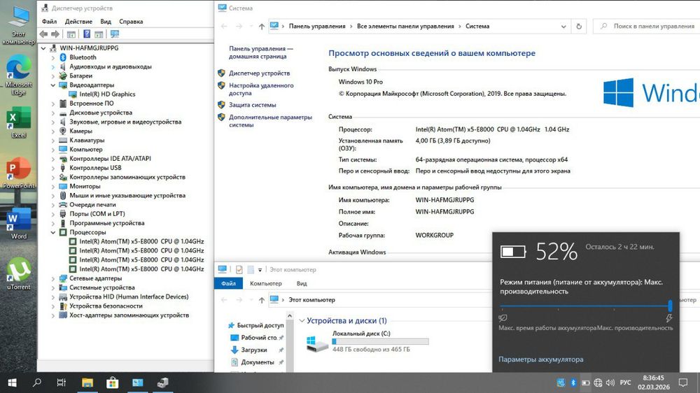Open the notification center icon
Screen dimensions: 700x393
tap(683, 383)
